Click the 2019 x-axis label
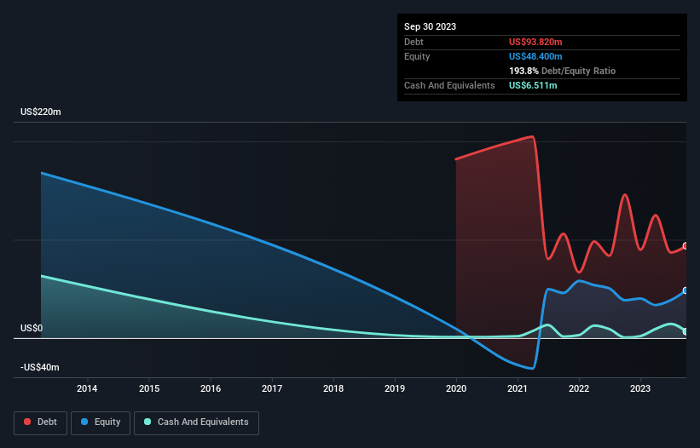The image size is (700, 448). (395, 388)
